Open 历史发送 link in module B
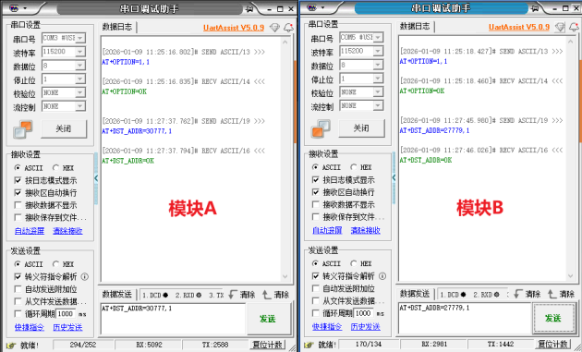The image size is (582, 352). tap(366, 326)
